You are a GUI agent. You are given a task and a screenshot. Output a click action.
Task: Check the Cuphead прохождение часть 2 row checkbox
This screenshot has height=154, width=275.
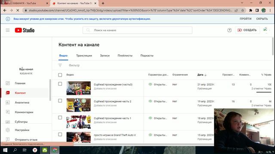click(x=60, y=101)
